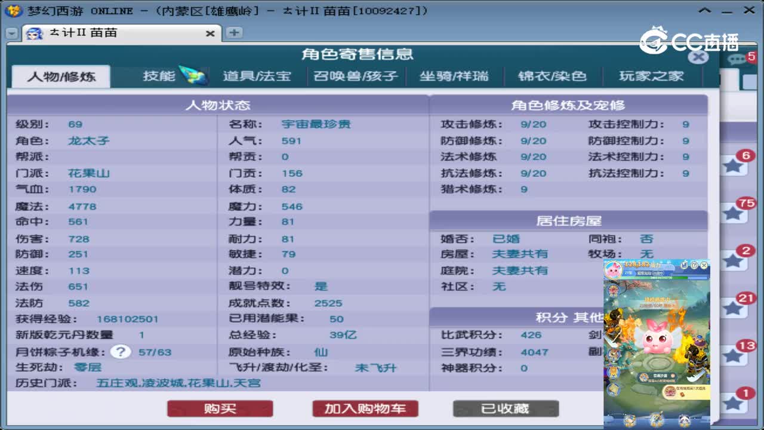Viewport: 764px width, 430px height.
Task: Open the 道具/法宝 tab
Action: point(257,76)
